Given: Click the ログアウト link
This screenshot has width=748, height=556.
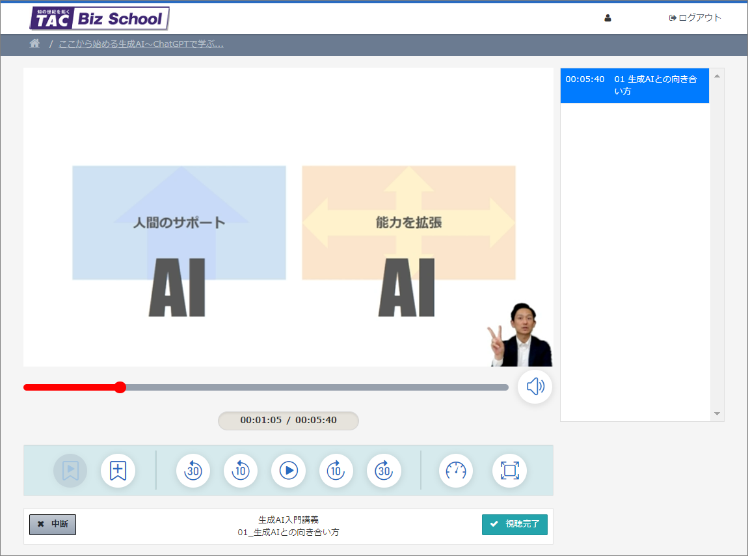Looking at the screenshot, I should pos(695,18).
